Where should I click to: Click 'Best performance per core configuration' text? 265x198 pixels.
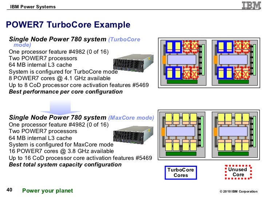[x=66, y=92]
